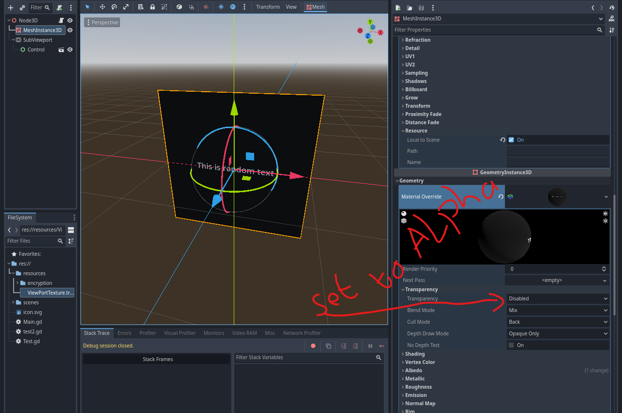Toggle Use Local Space cube icon
The width and height of the screenshot is (622, 413).
[x=179, y=7]
